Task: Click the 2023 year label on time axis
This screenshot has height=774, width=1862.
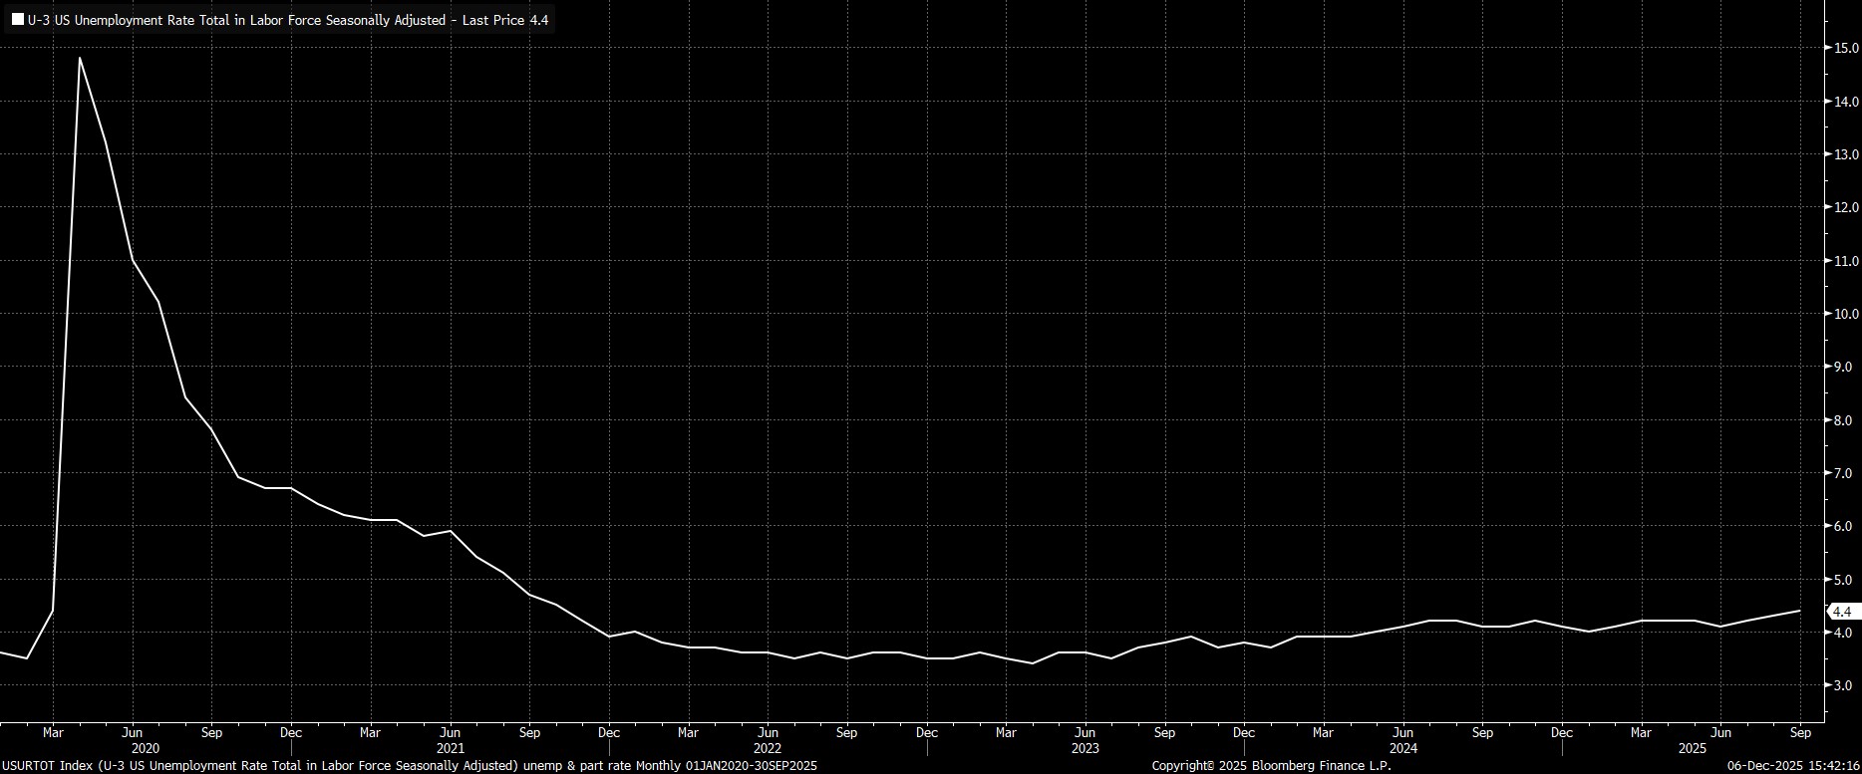Action: [x=1085, y=748]
